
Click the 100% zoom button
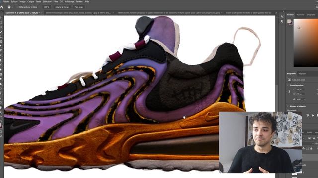(x=47, y=7)
